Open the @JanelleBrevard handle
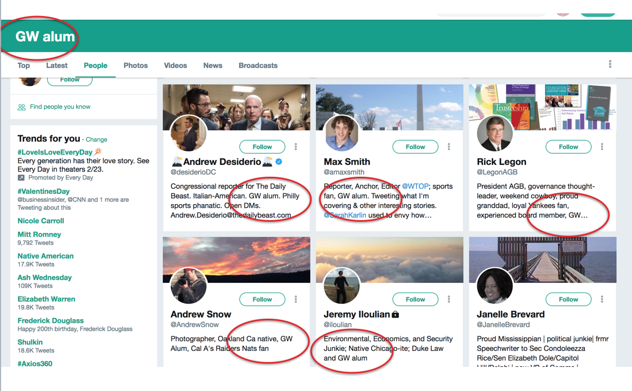The image size is (632, 391). click(503, 325)
